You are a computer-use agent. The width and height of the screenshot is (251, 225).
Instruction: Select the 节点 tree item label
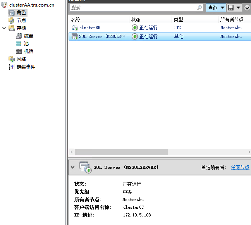coord(21,21)
